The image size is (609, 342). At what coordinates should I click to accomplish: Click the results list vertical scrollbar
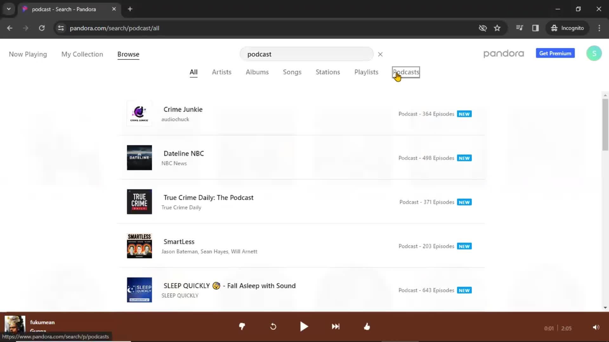(x=605, y=125)
